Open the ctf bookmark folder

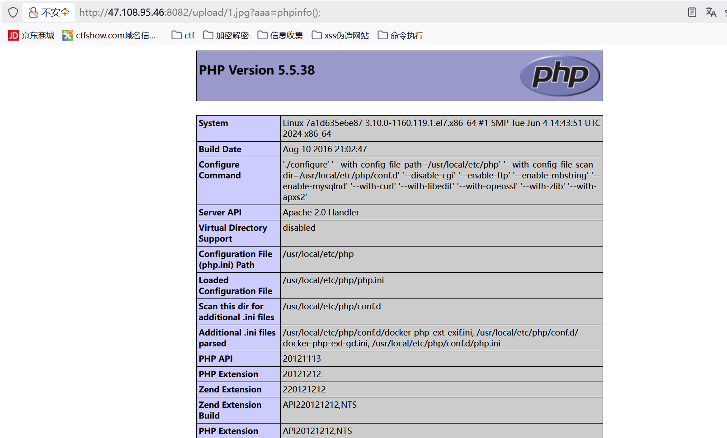[x=183, y=35]
